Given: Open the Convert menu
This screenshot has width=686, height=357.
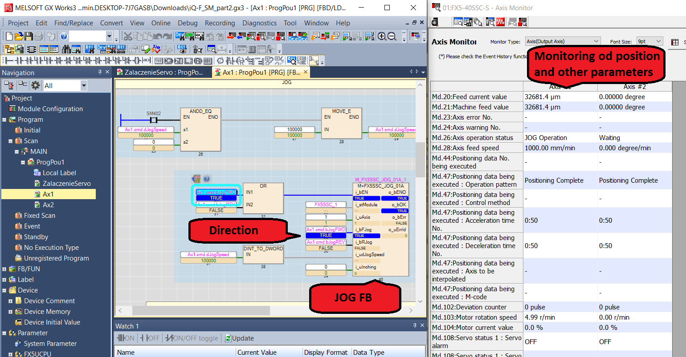Looking at the screenshot, I should point(111,23).
